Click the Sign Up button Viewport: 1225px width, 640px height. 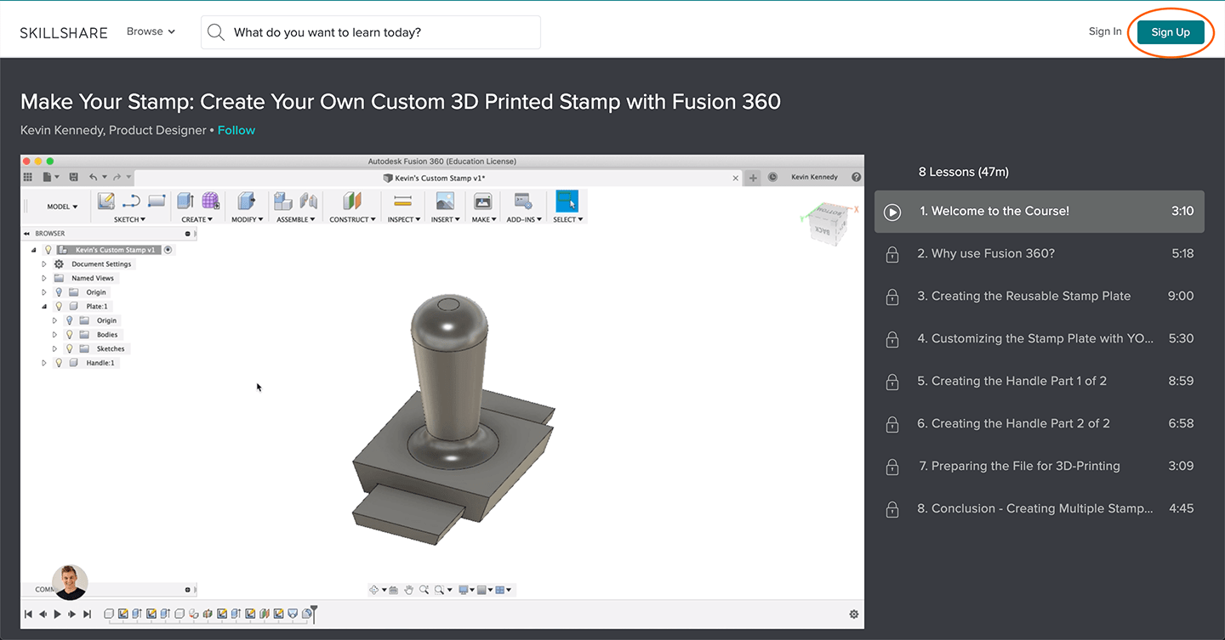pyautogui.click(x=1171, y=32)
